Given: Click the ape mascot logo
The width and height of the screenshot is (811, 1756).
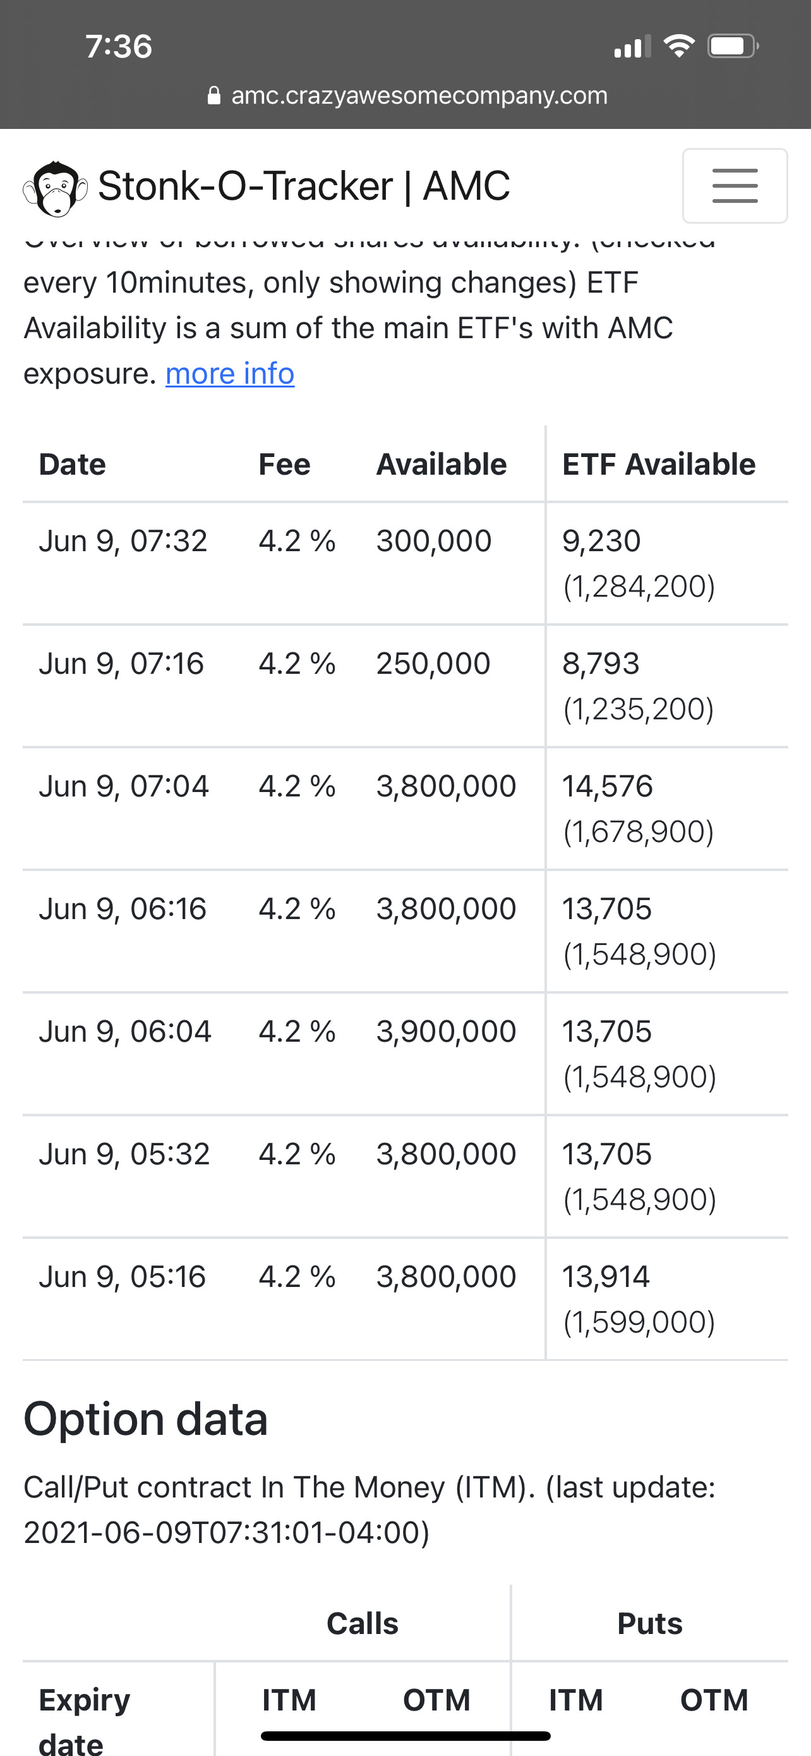Looking at the screenshot, I should (x=55, y=188).
